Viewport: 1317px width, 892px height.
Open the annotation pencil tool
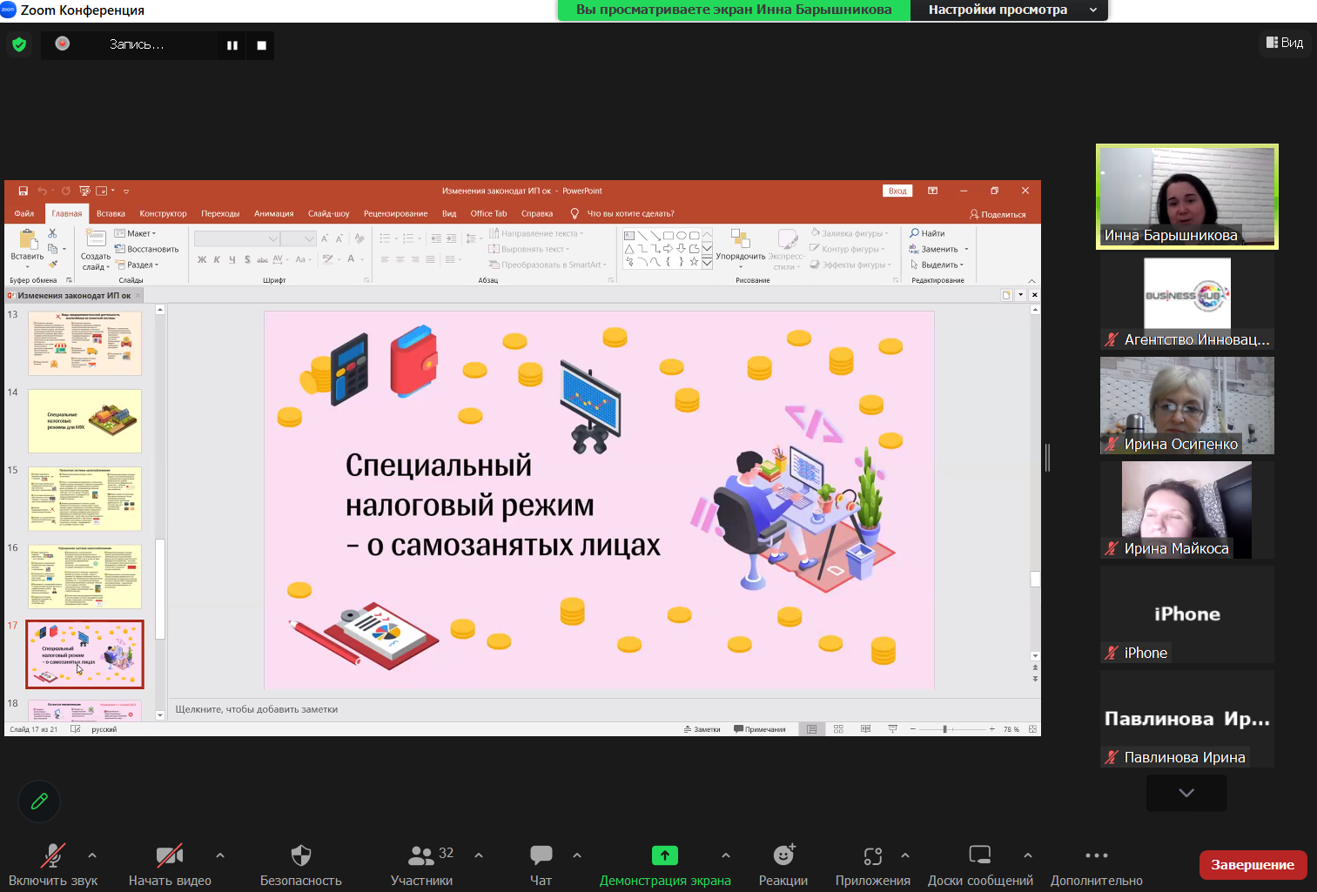[39, 801]
